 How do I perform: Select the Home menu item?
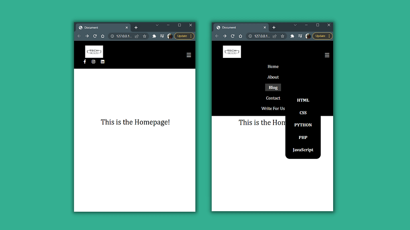(x=273, y=66)
